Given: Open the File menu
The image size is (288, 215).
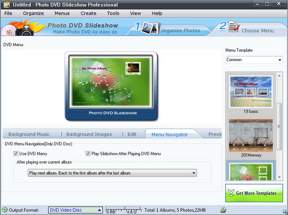Looking at the screenshot, I should click(x=8, y=13).
